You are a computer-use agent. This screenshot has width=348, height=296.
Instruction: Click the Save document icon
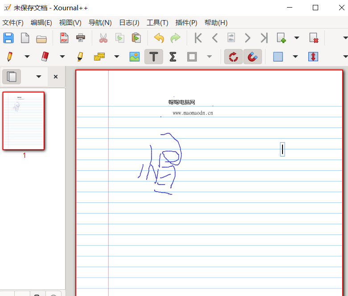point(8,38)
